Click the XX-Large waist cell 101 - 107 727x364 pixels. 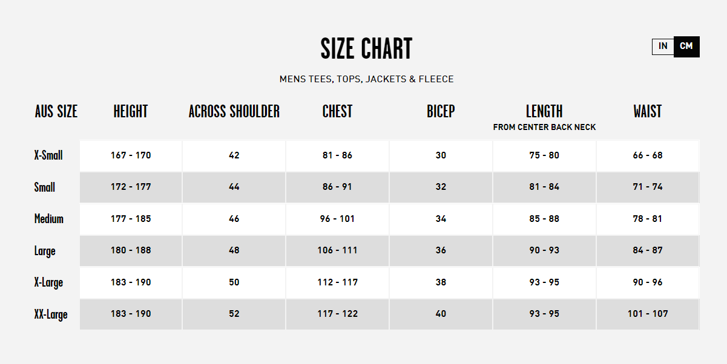pos(648,314)
